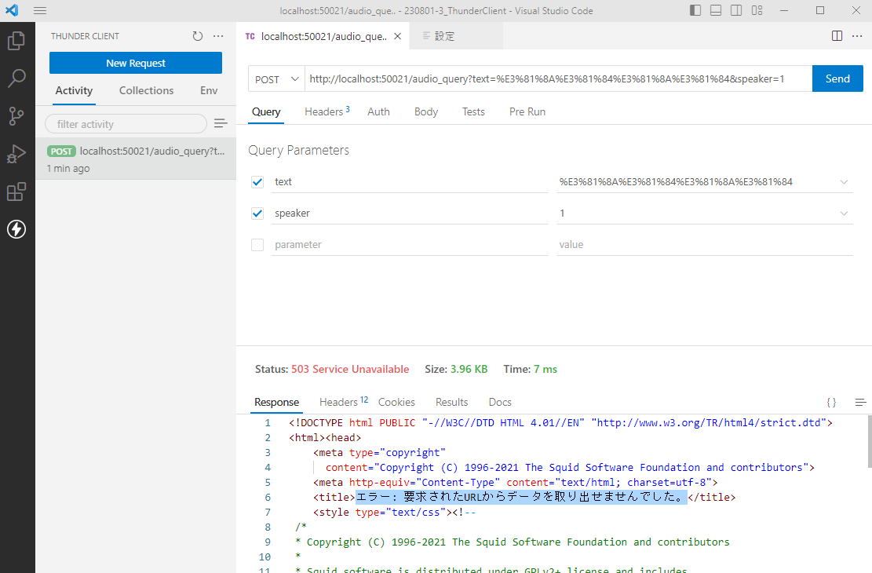872x573 pixels.
Task: Open response panel options menu icon
Action: (860, 402)
